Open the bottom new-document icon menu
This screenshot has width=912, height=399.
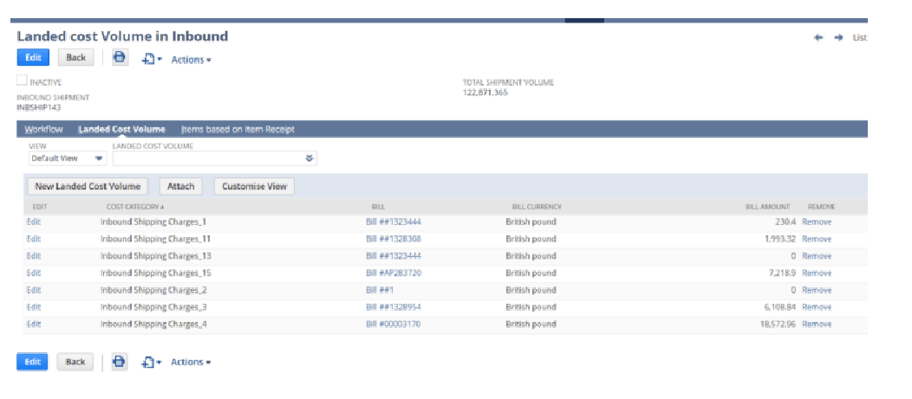[151, 363]
